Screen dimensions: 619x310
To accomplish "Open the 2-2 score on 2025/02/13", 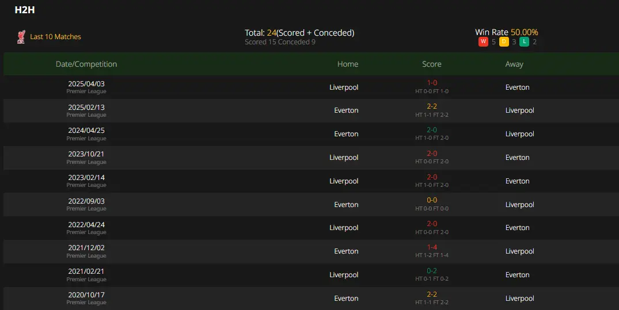I will tap(432, 106).
